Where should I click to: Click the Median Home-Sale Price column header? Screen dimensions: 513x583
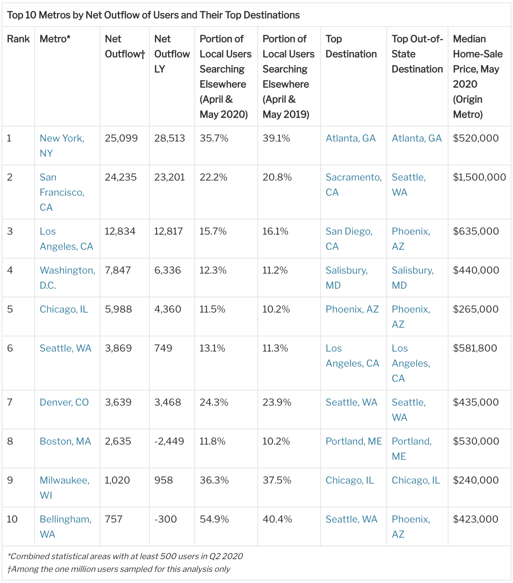click(x=478, y=76)
